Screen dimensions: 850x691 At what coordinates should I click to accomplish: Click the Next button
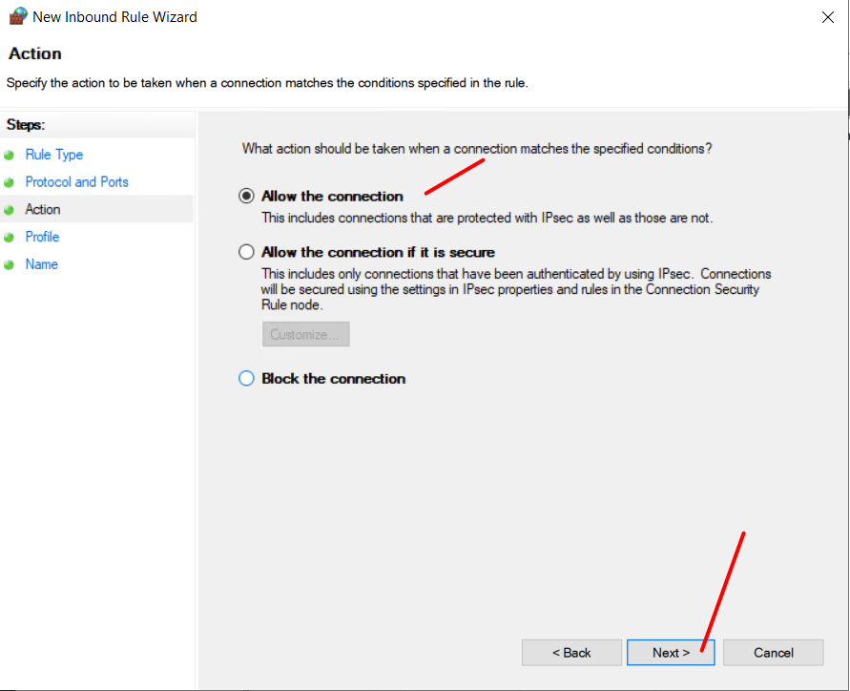pos(671,653)
